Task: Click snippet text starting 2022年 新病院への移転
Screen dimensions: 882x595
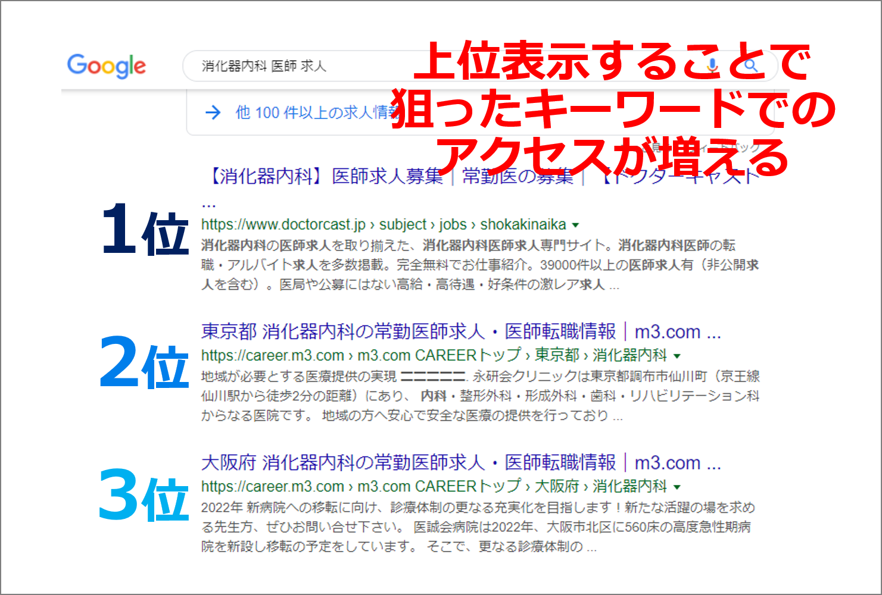Action: pyautogui.click(x=478, y=527)
